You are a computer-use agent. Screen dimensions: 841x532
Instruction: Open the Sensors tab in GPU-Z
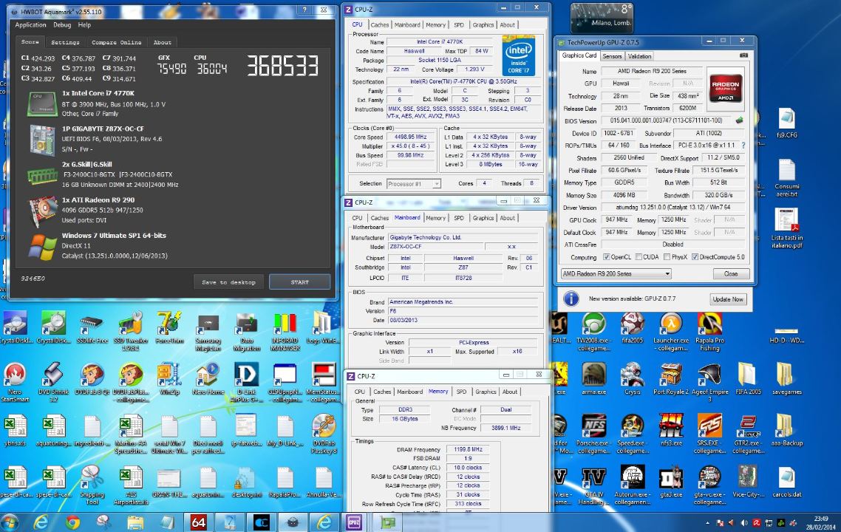click(x=612, y=56)
